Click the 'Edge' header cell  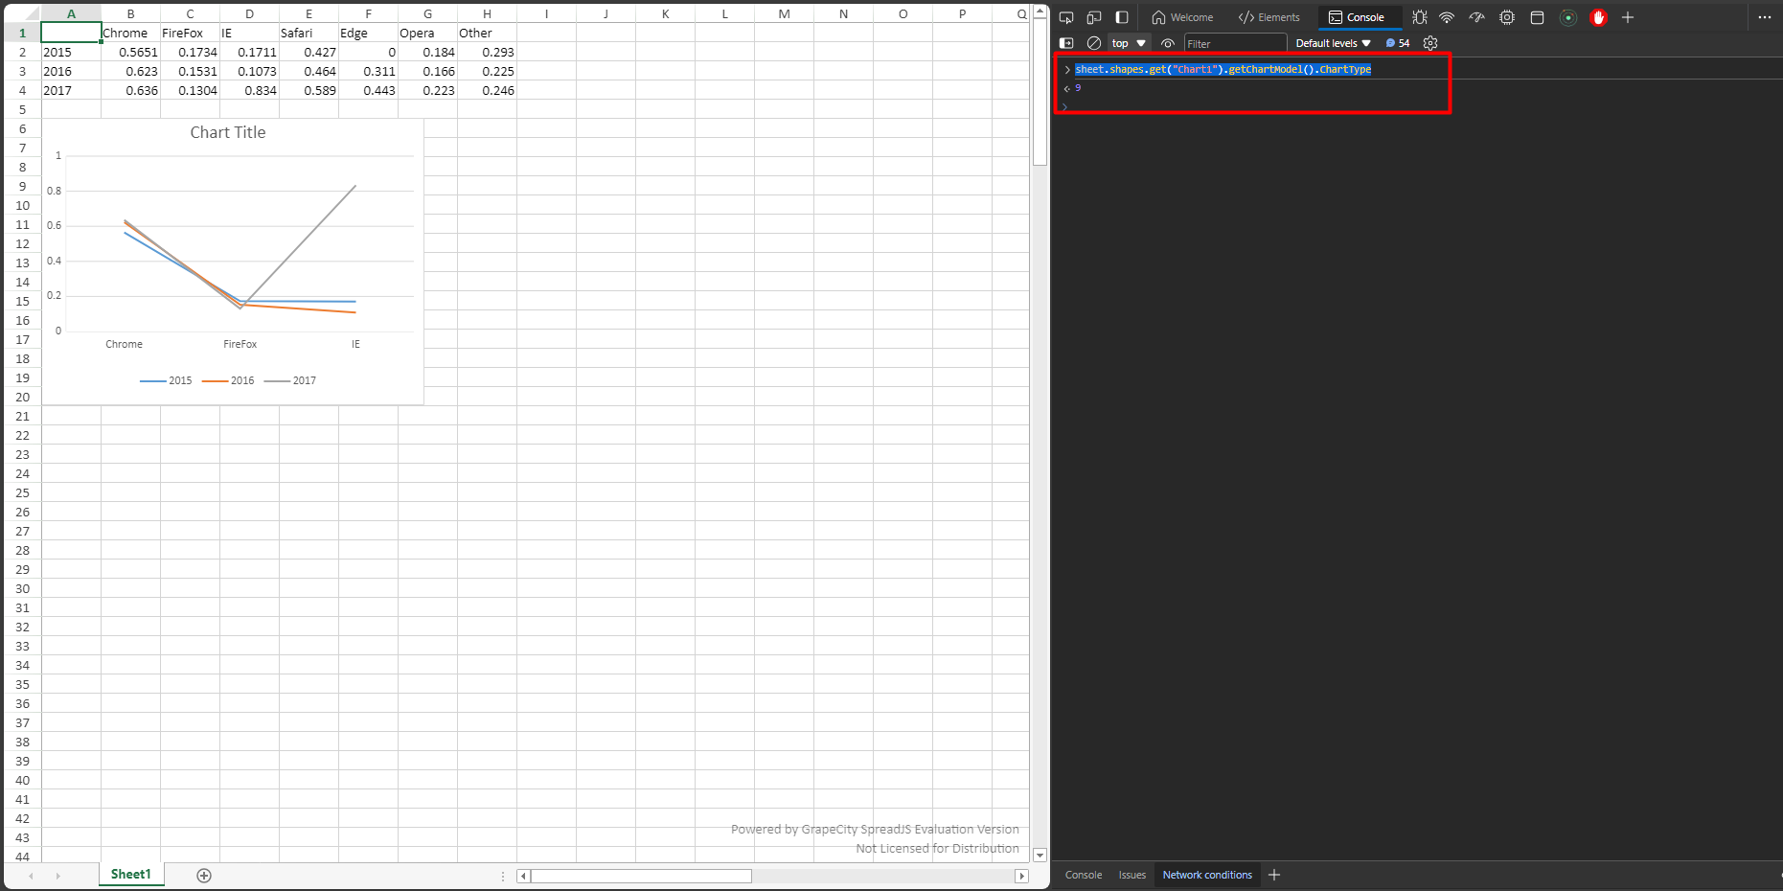(x=368, y=33)
